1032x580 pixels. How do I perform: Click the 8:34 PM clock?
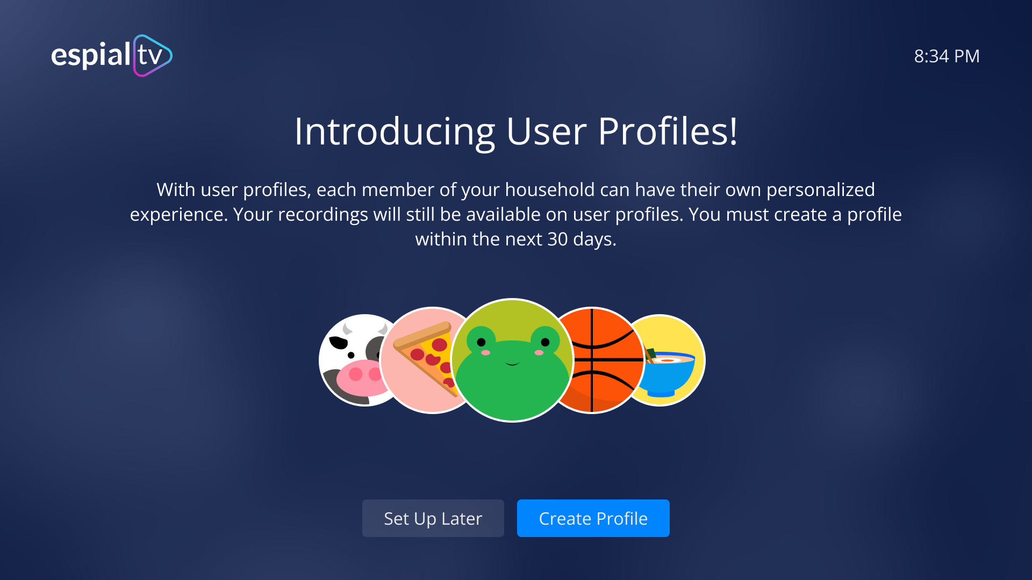947,56
